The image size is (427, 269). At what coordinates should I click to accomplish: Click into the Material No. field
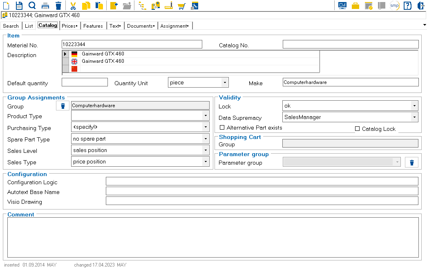[x=132, y=44]
